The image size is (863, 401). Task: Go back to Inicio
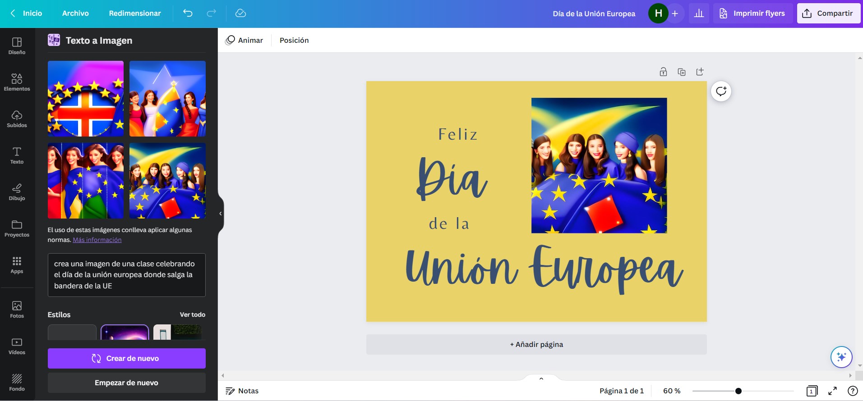pos(26,13)
